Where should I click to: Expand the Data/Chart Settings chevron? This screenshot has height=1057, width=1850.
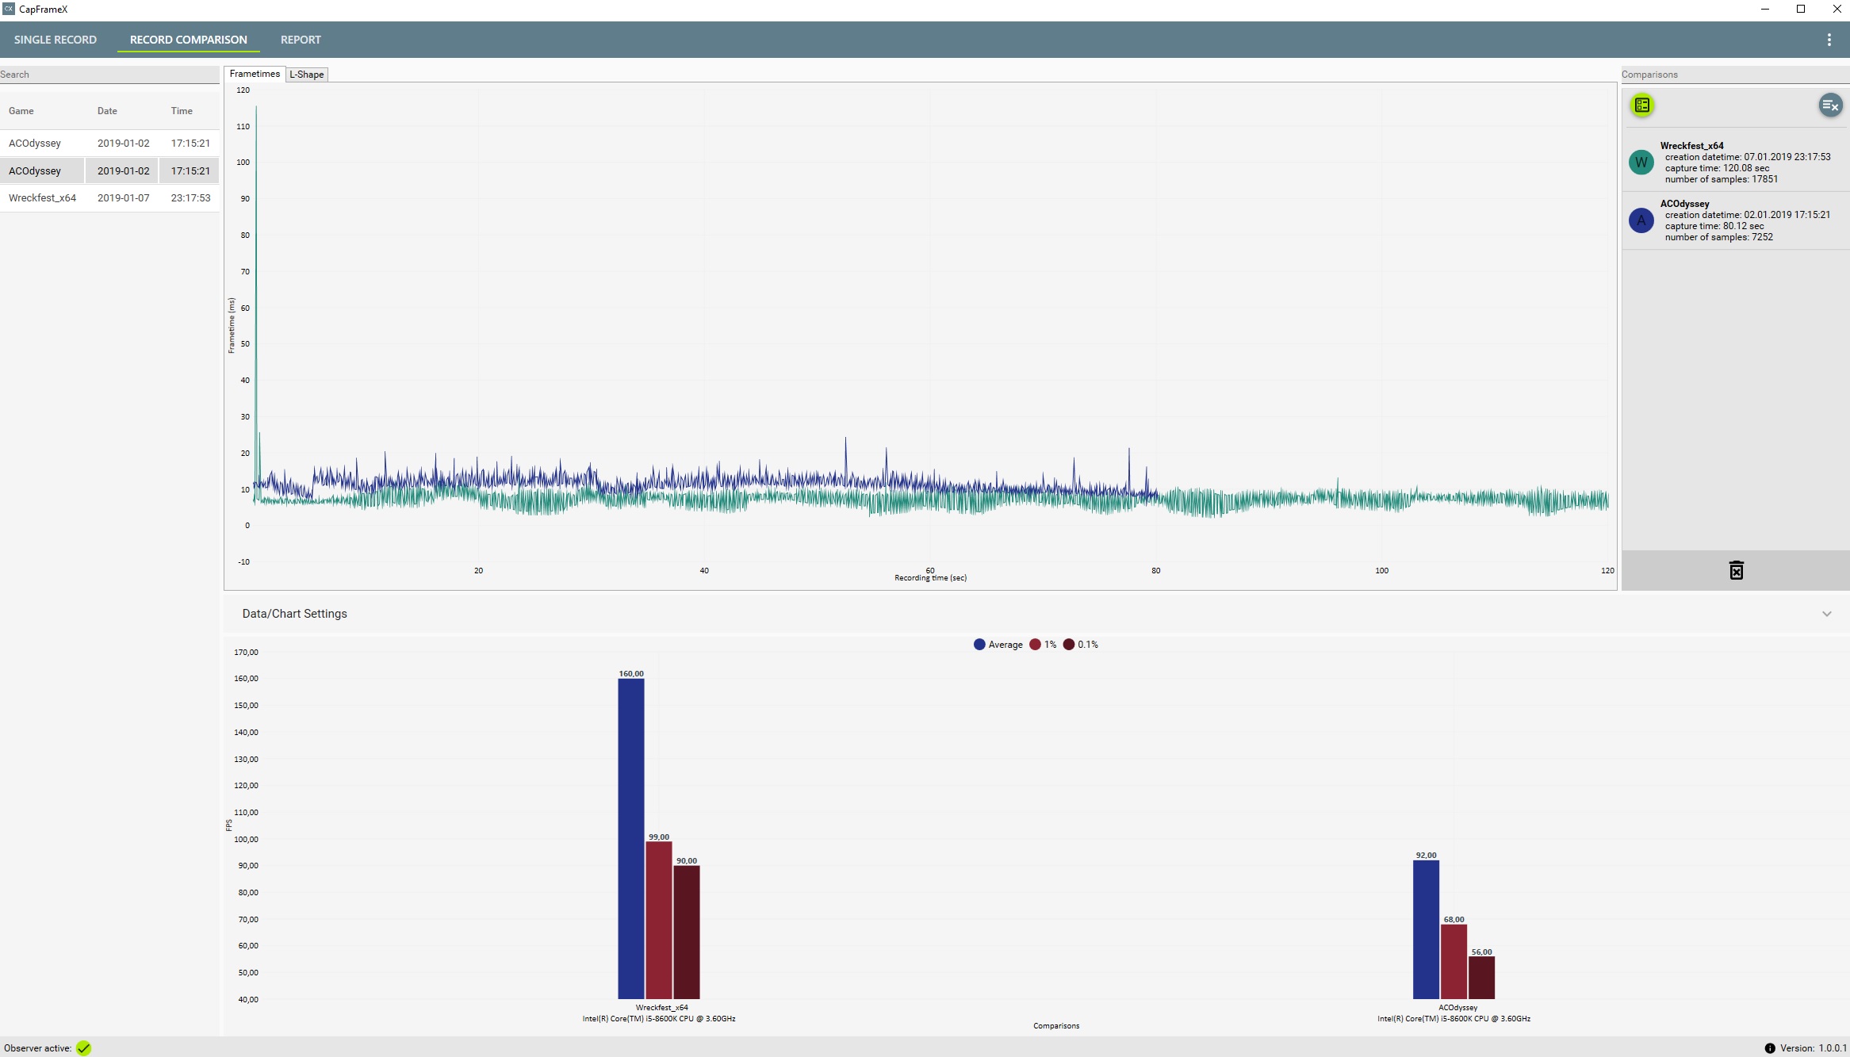[1826, 614]
